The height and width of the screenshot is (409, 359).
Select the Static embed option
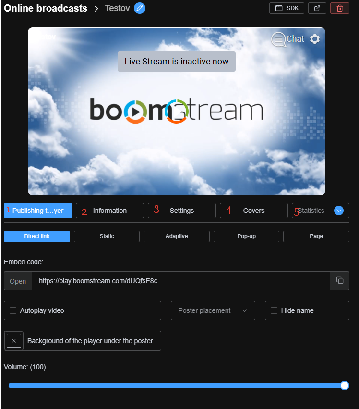(107, 236)
